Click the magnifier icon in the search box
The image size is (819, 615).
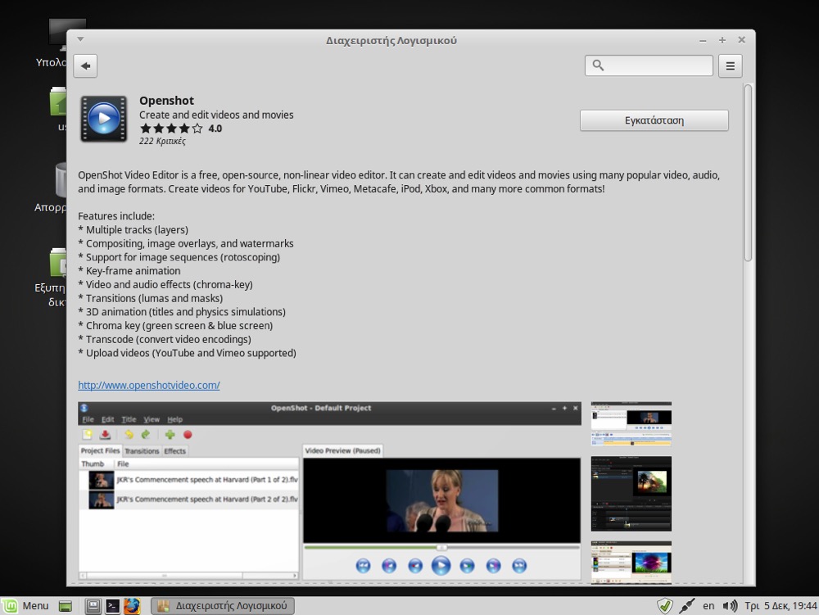tap(598, 66)
